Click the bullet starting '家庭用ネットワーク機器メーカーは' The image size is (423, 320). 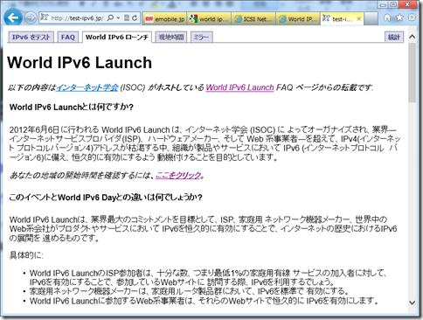point(189,291)
